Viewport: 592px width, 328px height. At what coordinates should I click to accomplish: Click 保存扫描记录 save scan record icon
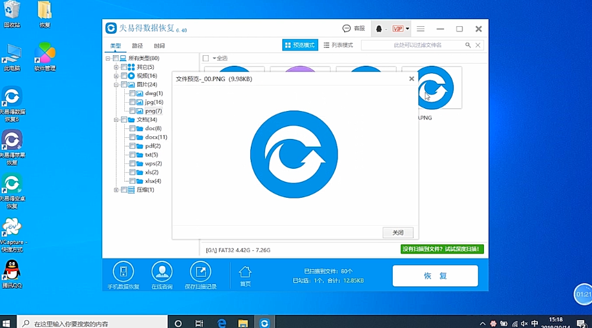(200, 272)
